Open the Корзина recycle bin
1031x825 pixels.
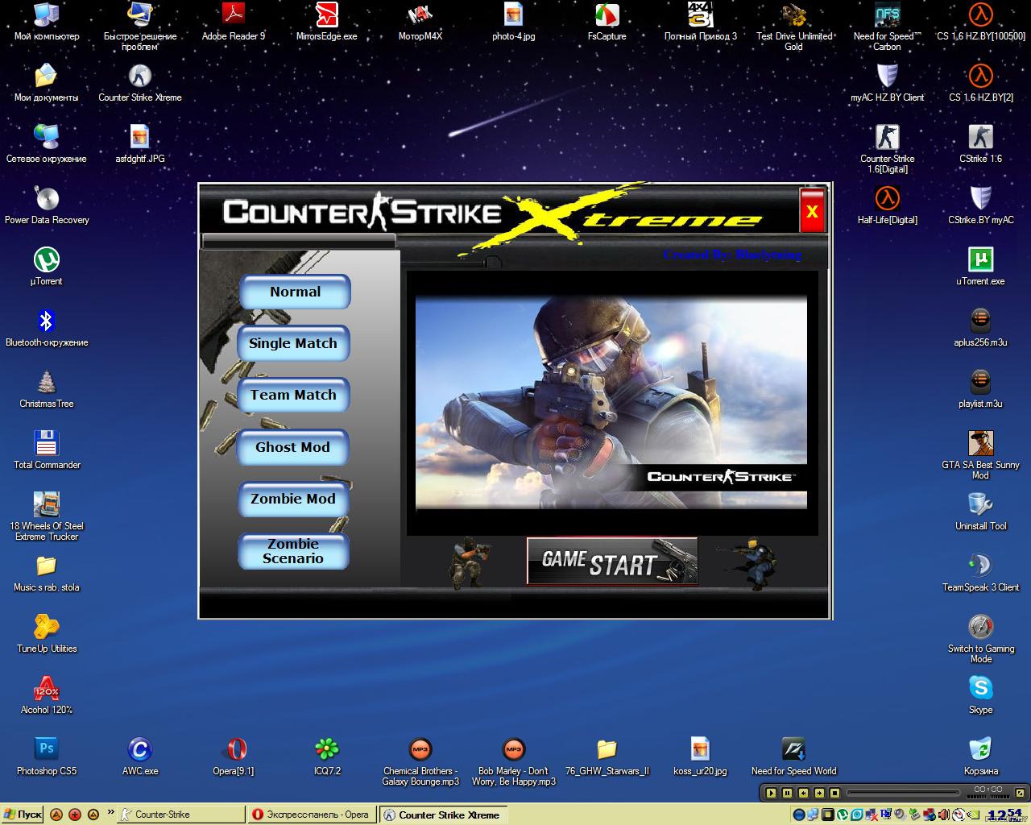(981, 757)
